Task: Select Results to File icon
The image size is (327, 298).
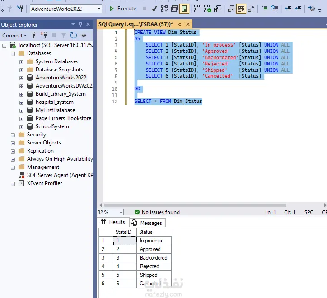Action: (x=251, y=9)
